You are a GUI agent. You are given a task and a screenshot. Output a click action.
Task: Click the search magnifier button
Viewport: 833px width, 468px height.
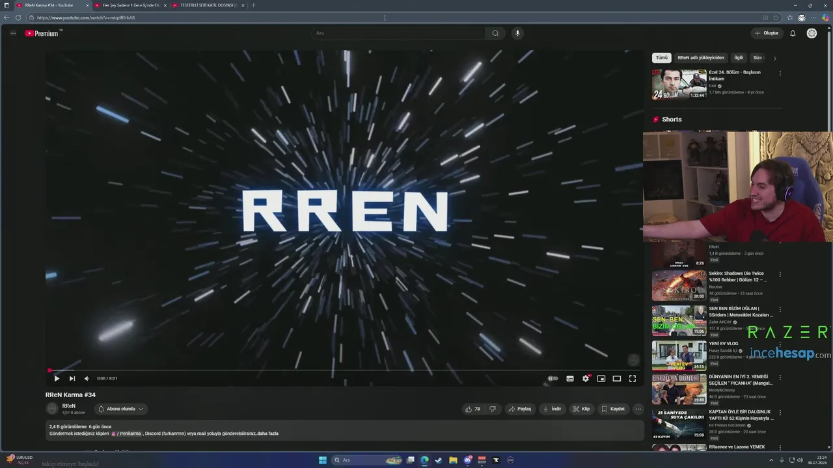coord(495,33)
